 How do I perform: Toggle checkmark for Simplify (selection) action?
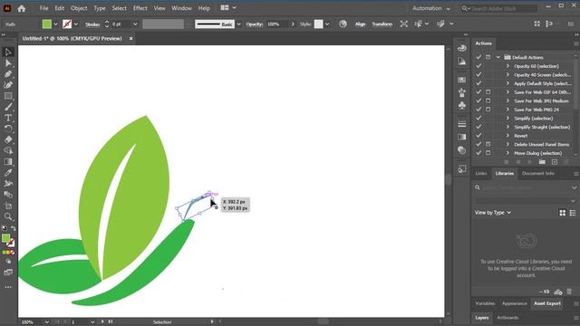pyautogui.click(x=478, y=119)
